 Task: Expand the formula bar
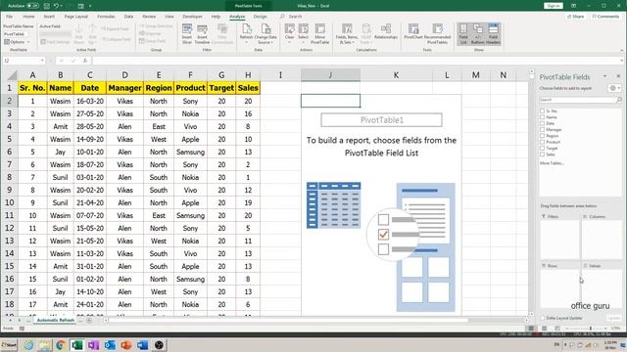622,61
